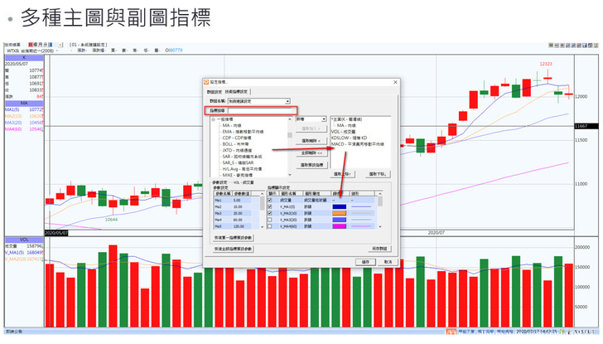The width and height of the screenshot is (603, 344).
Task: Toggle the 成交量 display checkbox
Action: tap(270, 200)
